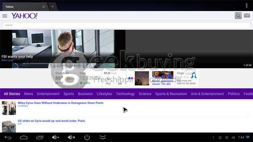
Task: Hide the navigation bar chevron icon
Action: tap(103, 137)
